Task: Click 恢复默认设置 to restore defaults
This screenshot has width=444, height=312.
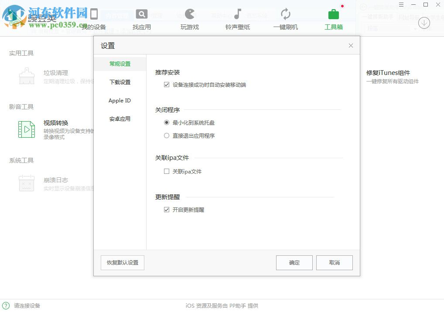Action: coord(122,262)
